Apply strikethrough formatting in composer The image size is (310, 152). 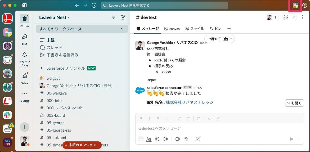coord(158,119)
